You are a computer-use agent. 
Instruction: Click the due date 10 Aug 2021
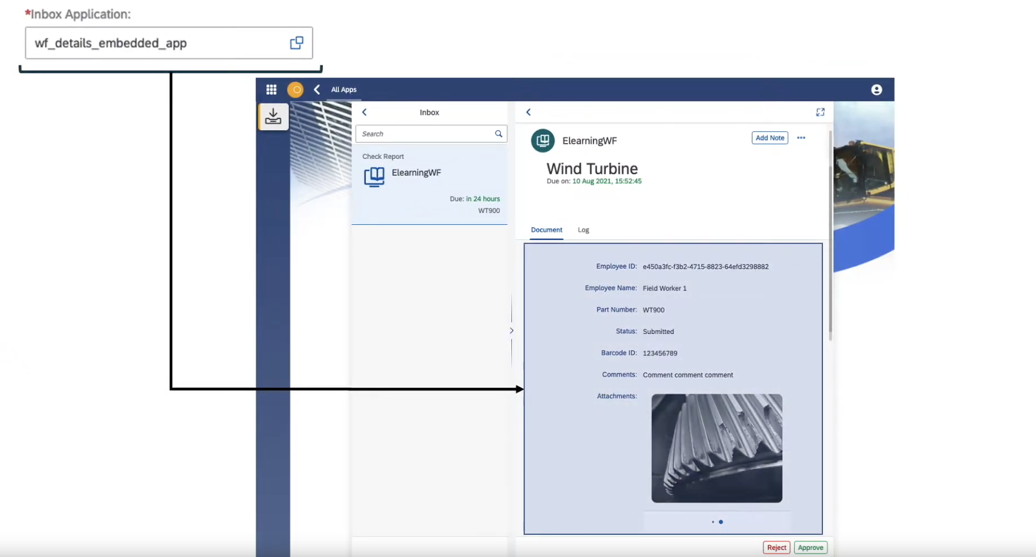pyautogui.click(x=606, y=181)
